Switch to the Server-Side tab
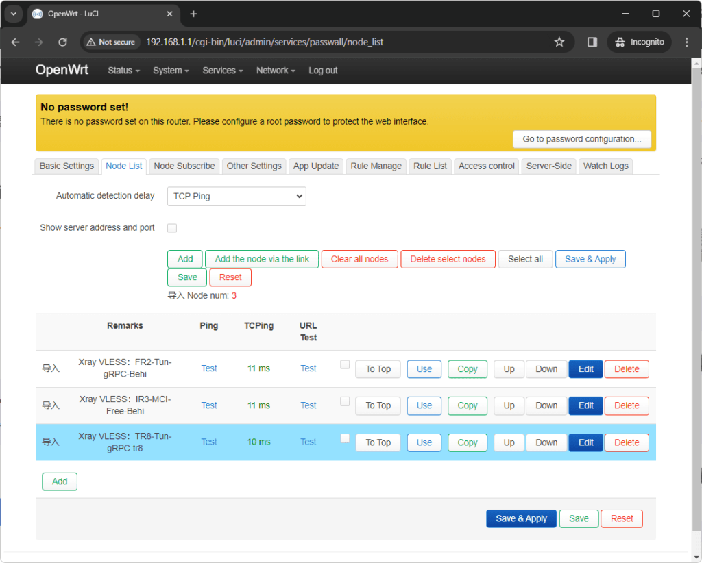Screen dimensions: 702x563 [x=548, y=166]
